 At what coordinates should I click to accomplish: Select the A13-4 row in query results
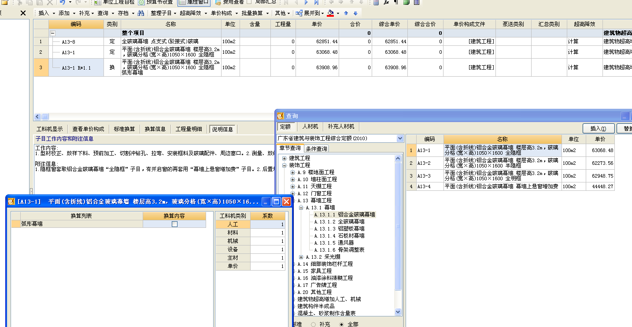[510, 186]
